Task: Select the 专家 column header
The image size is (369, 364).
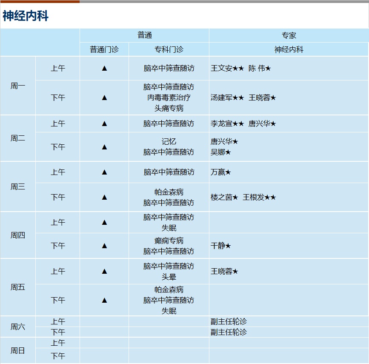Action: click(289, 35)
